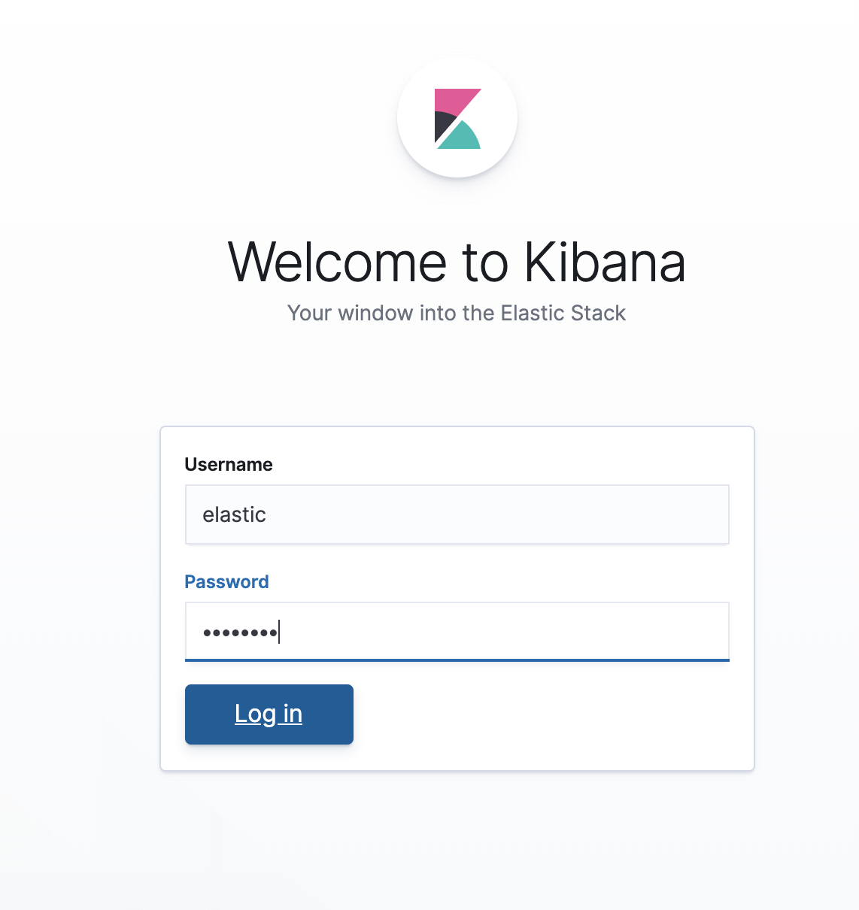Click the 'Your window into the Elastic Stack' subtitle
The width and height of the screenshot is (859, 910).
tap(457, 313)
